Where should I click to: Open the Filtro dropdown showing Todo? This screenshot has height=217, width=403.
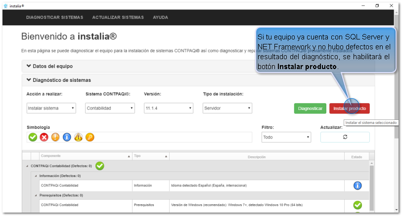pyautogui.click(x=286, y=137)
